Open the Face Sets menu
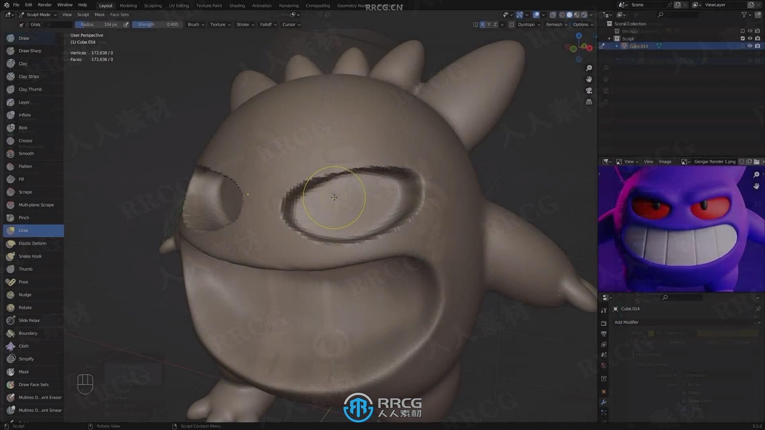The height and width of the screenshot is (430, 765). (x=119, y=15)
